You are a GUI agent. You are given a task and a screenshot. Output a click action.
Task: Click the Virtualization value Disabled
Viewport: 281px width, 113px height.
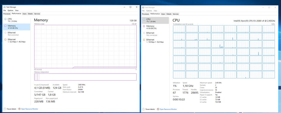(x=218, y=93)
